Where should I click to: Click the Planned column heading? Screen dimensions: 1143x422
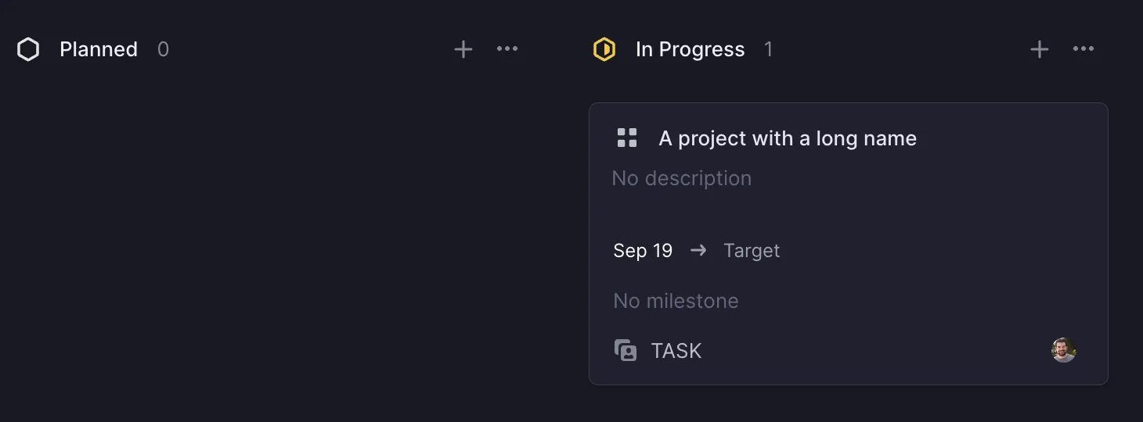click(x=99, y=50)
